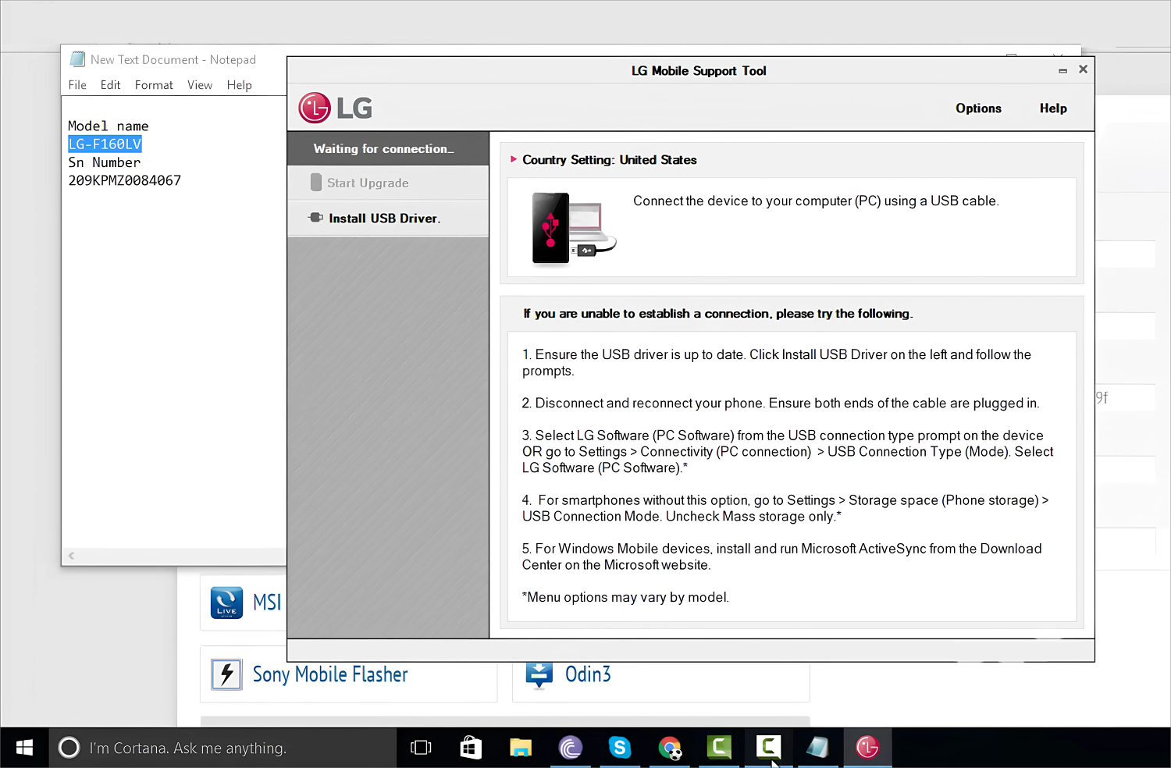1171x768 pixels.
Task: Click the Model name line in Notepad
Action: click(x=108, y=126)
